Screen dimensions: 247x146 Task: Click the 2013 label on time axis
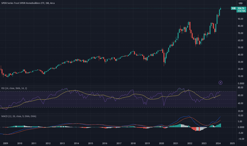click(x=62, y=143)
